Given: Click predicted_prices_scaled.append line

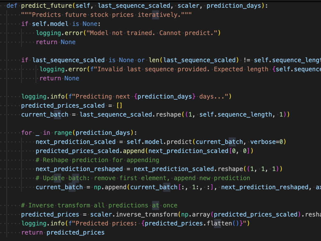Looking at the screenshot, I should (144, 151).
